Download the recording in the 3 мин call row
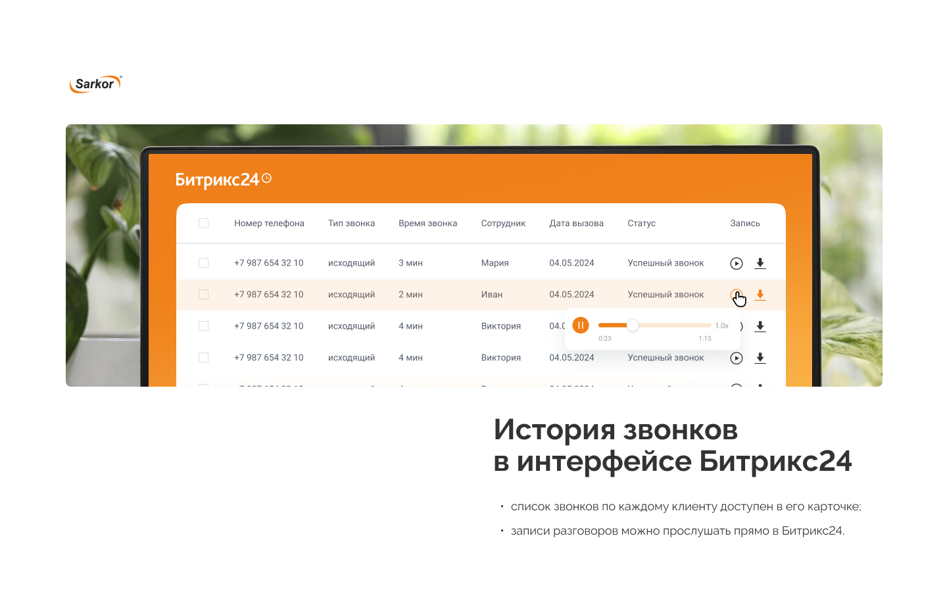The image size is (947, 605). coord(760,264)
